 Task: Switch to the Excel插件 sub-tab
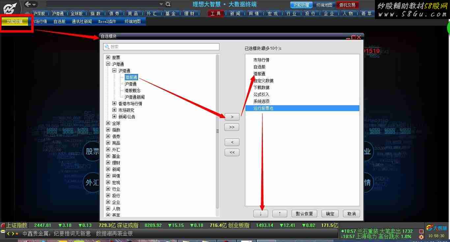coord(107,21)
